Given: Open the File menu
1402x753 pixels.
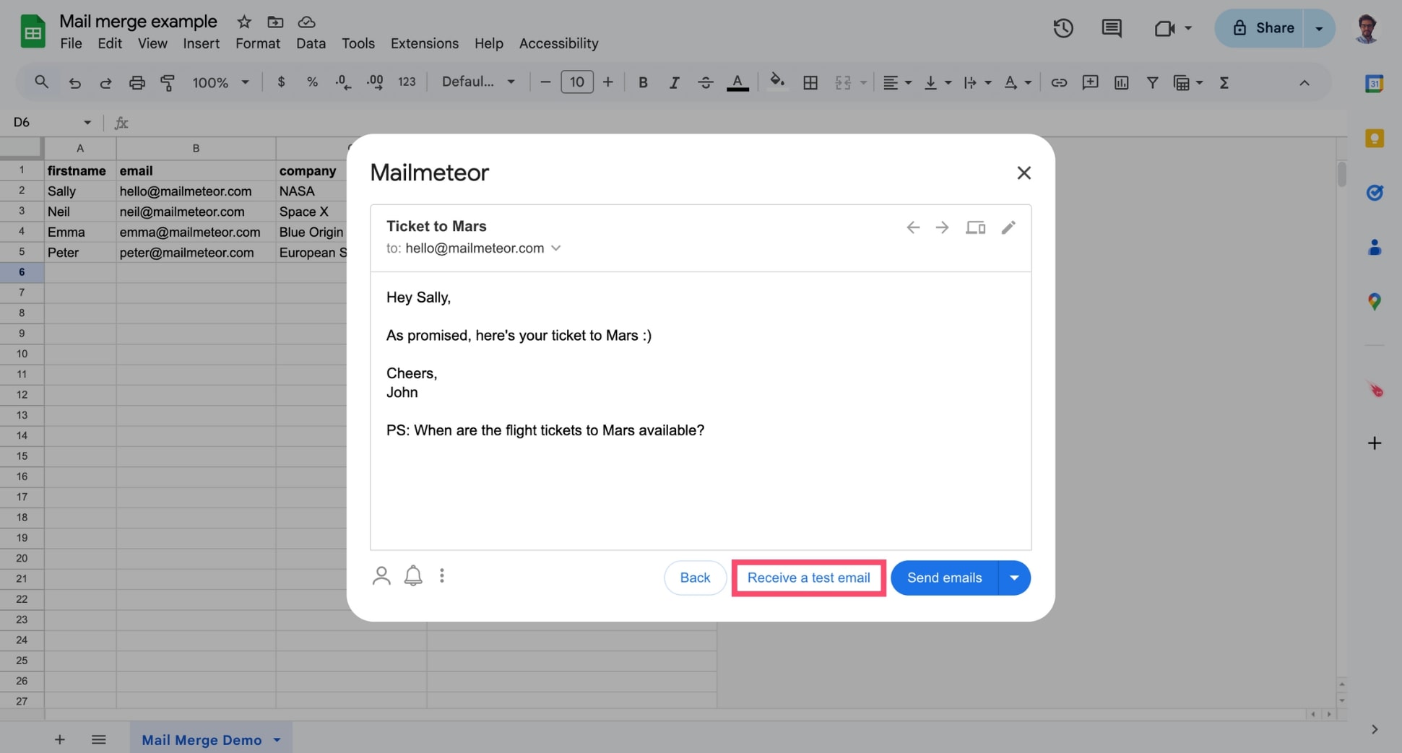Looking at the screenshot, I should [x=71, y=43].
